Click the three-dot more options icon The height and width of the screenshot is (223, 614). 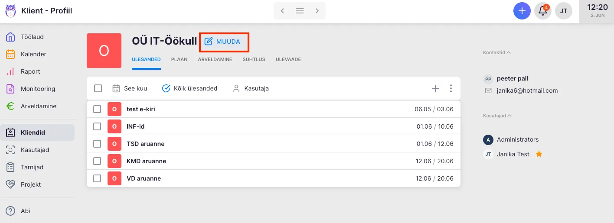click(x=451, y=88)
